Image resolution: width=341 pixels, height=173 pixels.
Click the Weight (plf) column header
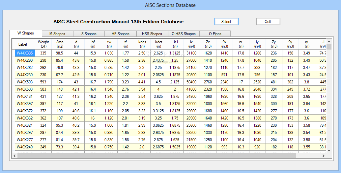43,44
